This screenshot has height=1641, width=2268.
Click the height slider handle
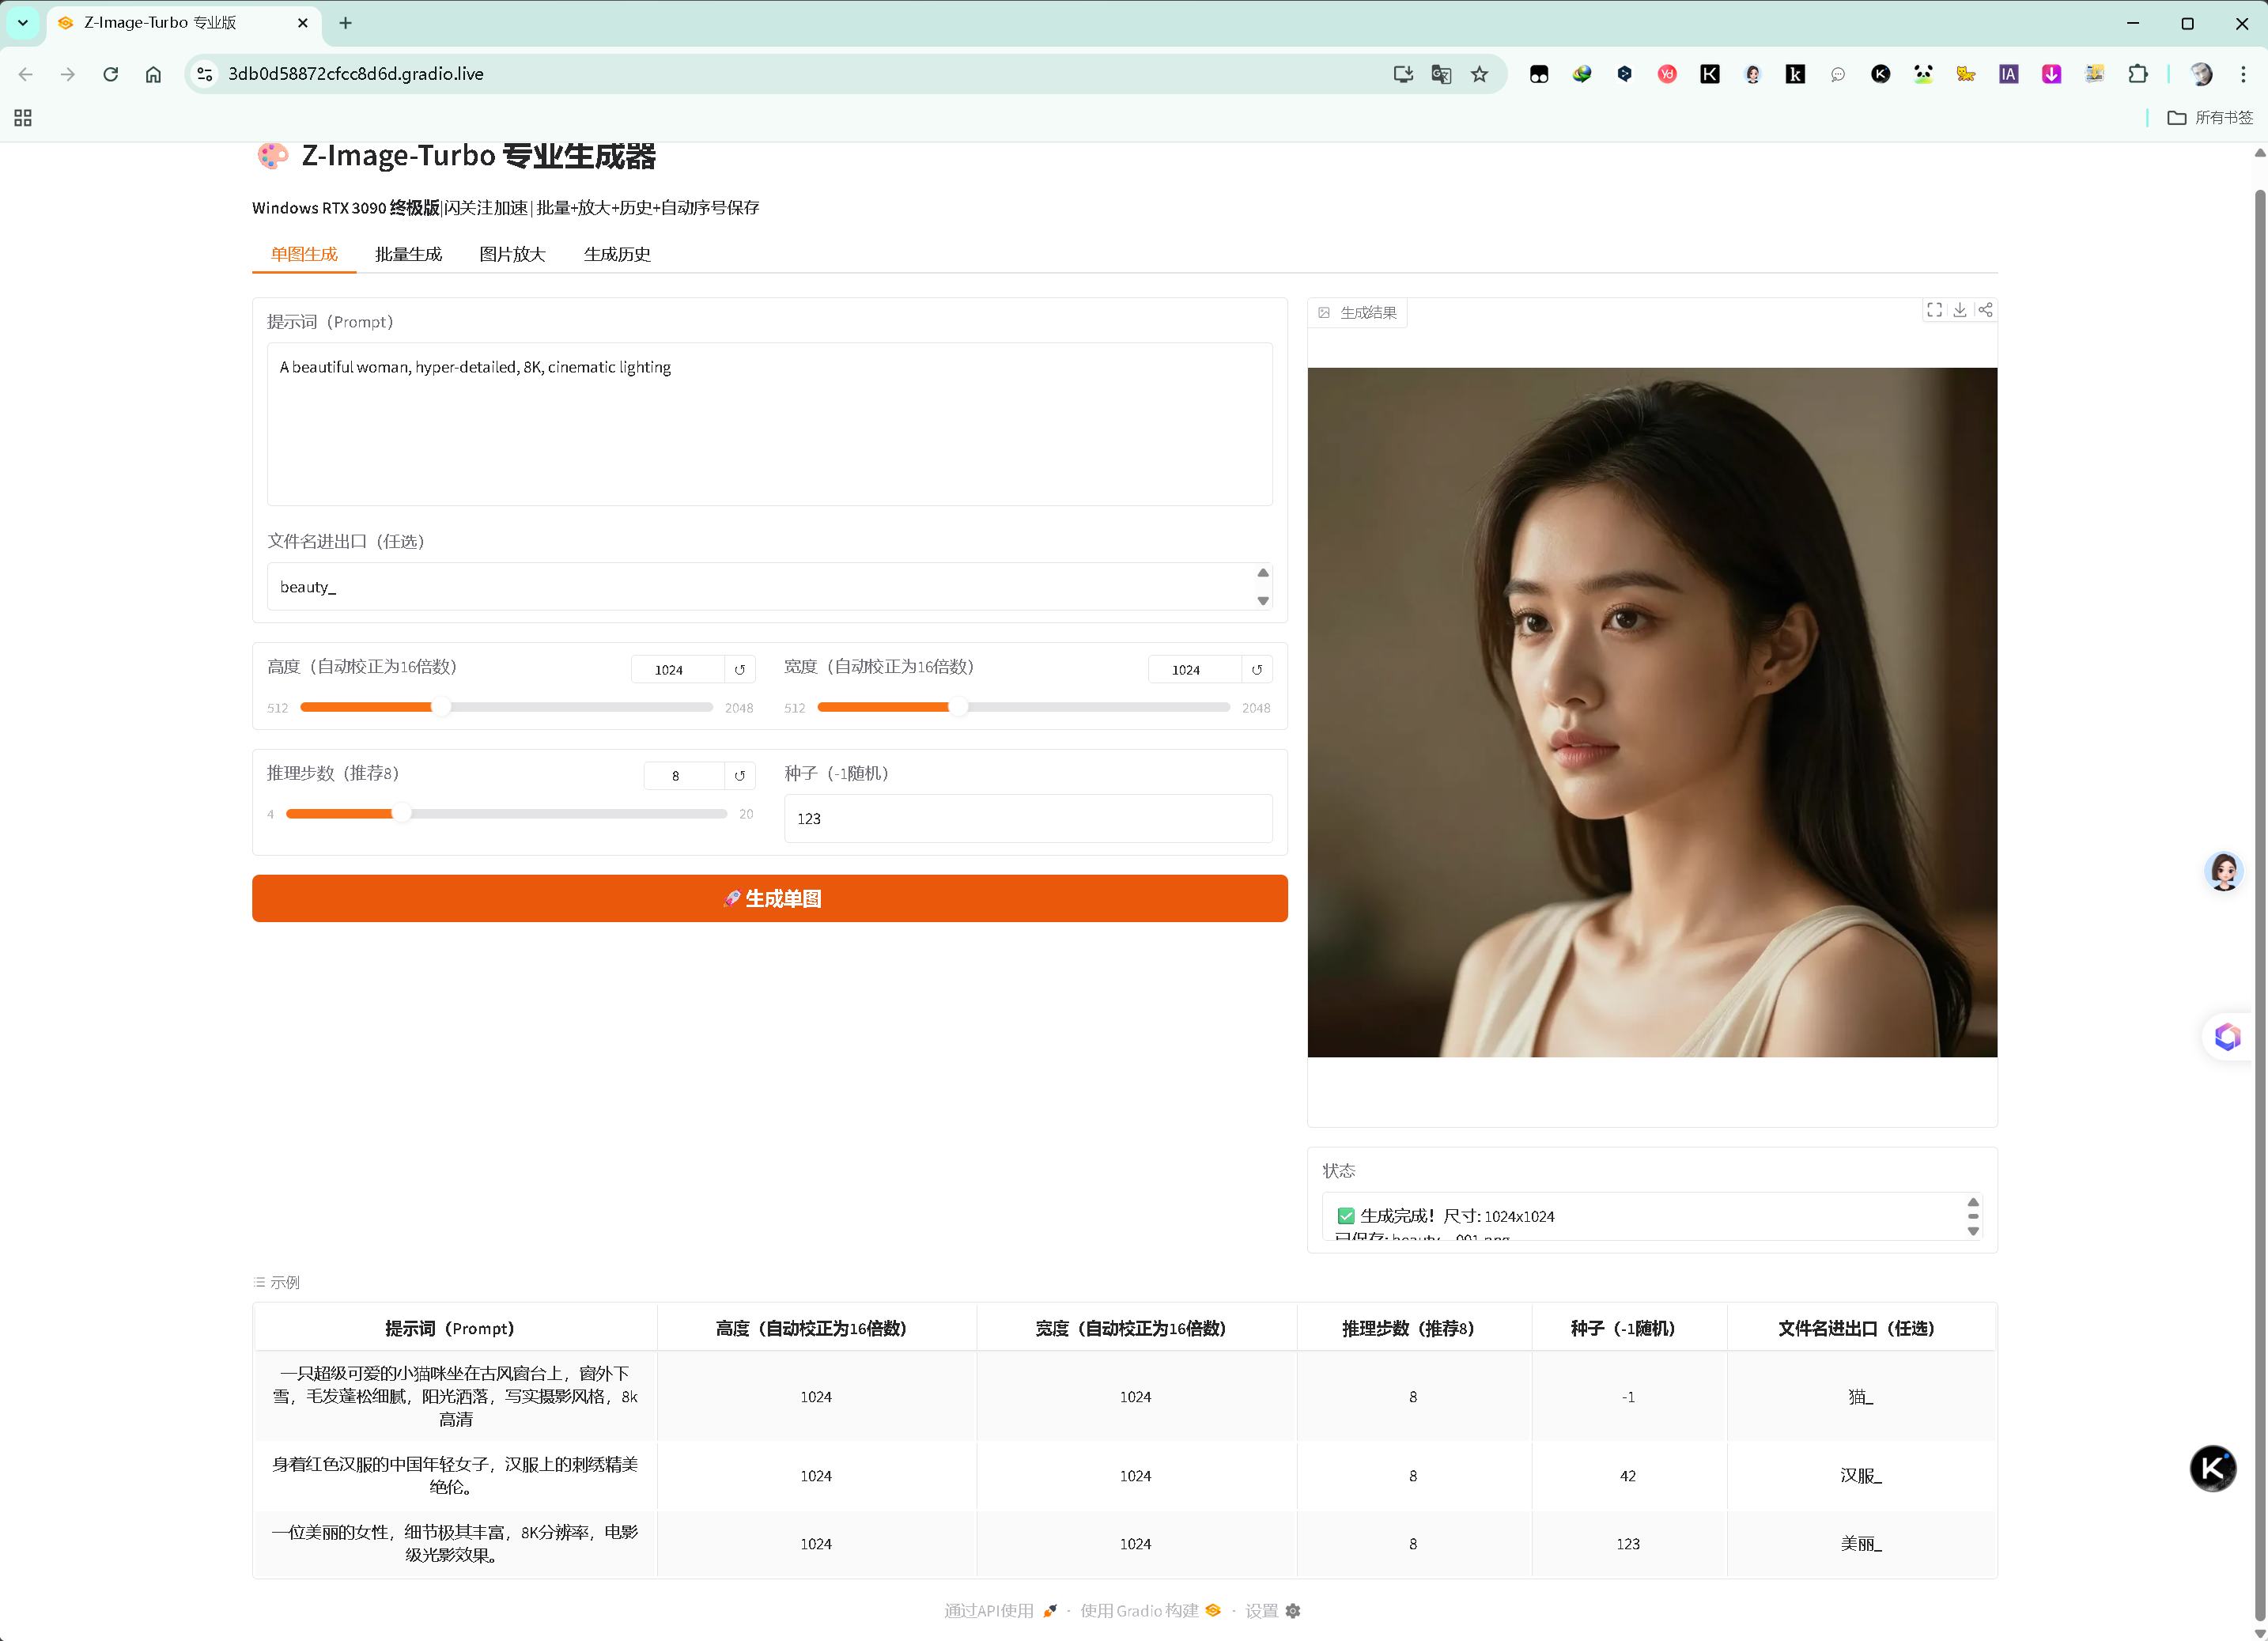pos(441,707)
